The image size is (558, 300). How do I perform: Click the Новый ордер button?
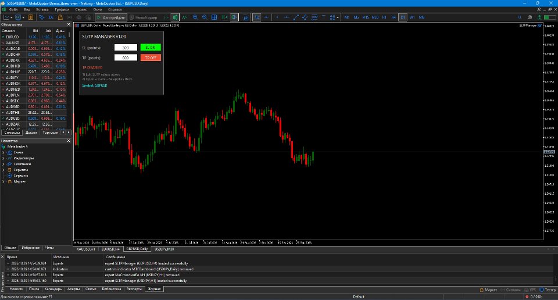coord(144,17)
